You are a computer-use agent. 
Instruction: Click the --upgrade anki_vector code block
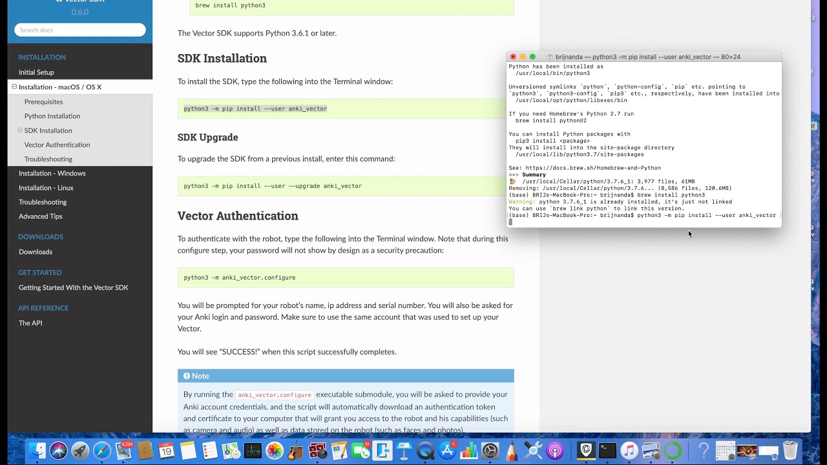pyautogui.click(x=346, y=186)
